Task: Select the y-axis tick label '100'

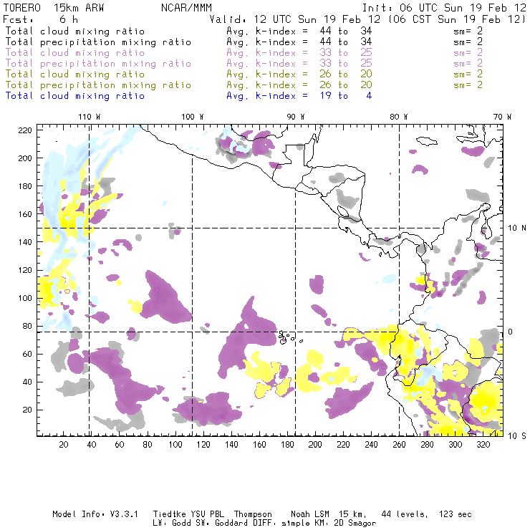Action: coord(24,298)
